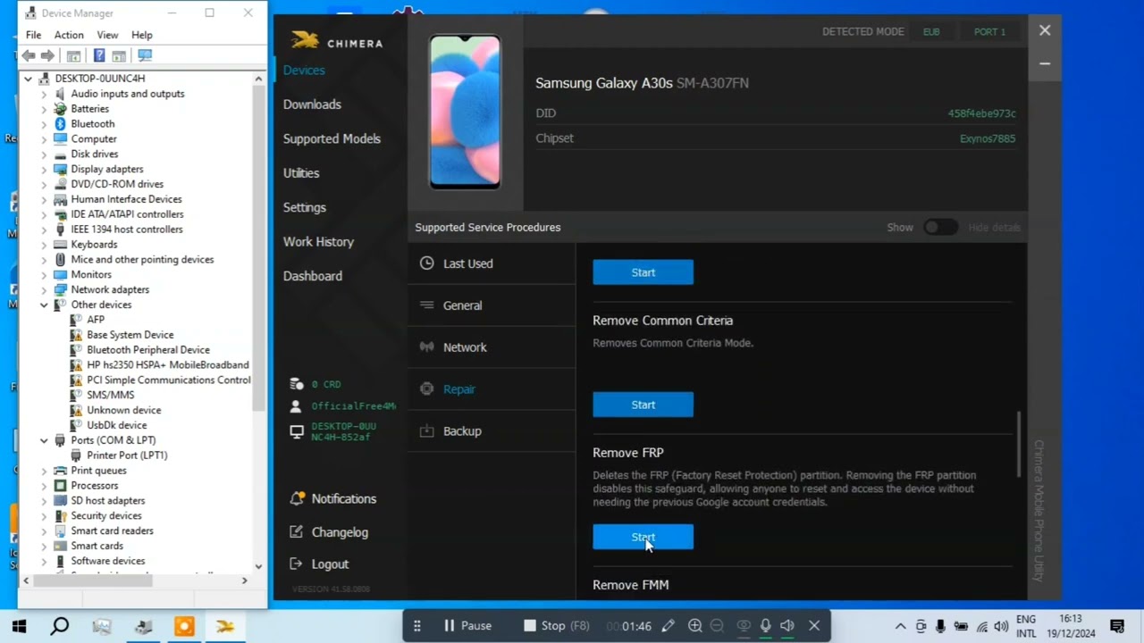1144x643 pixels.
Task: Click the DID value 458f4ebe973c
Action: pos(981,113)
